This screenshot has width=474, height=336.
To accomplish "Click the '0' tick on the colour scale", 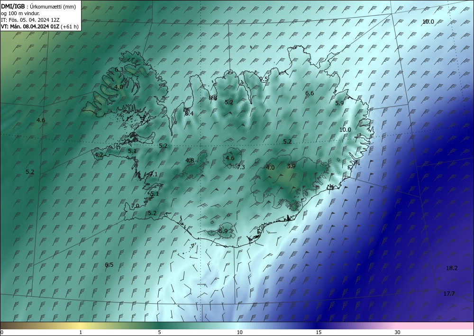I will click(x=2, y=333).
